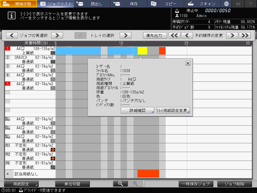Select PB 不定形 81-91g/m2 row
The image size is (257, 193).
point(30,165)
